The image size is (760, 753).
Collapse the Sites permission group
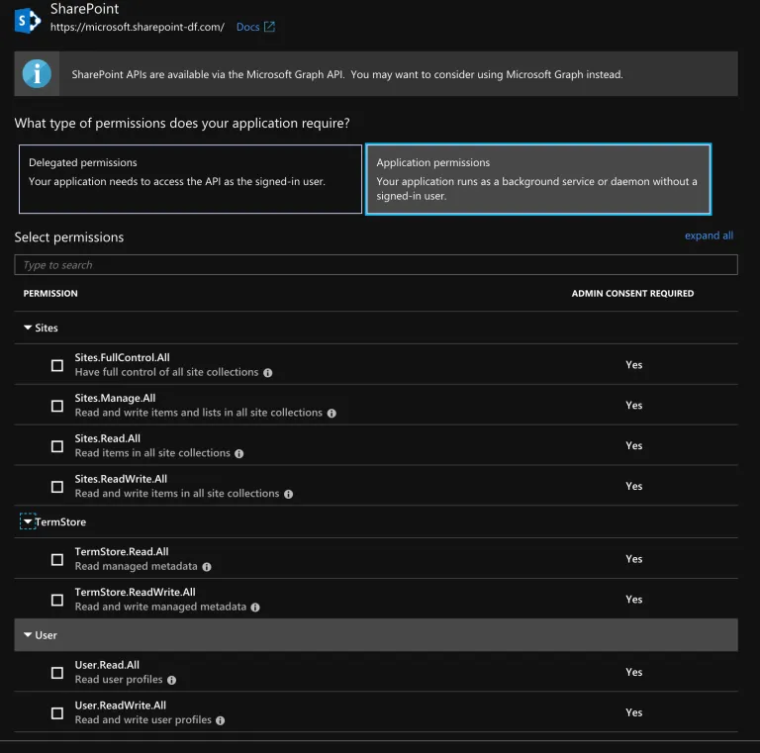28,328
